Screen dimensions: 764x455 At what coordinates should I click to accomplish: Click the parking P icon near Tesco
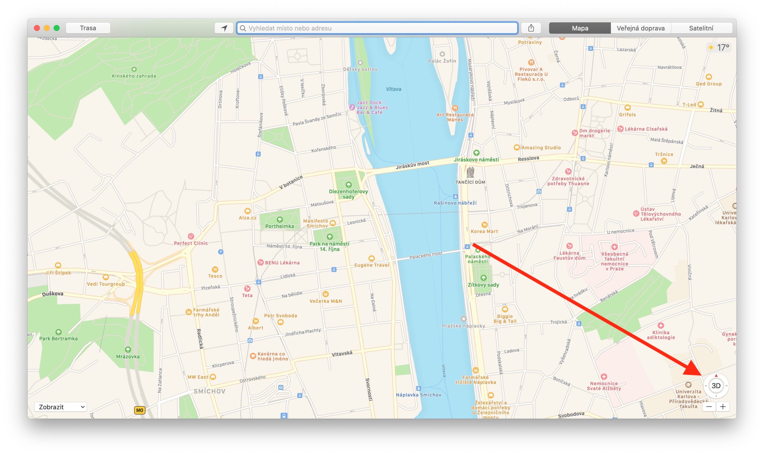(x=221, y=252)
